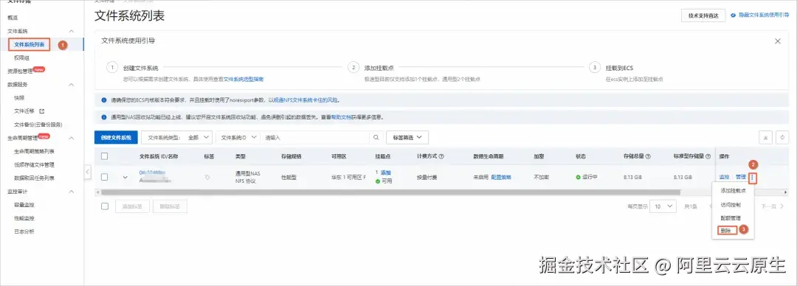Open 文件系统列表 in the sidebar

(30, 45)
